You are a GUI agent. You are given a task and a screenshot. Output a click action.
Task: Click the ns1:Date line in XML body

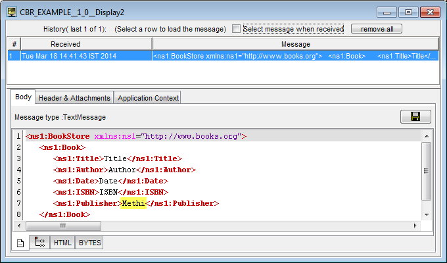[x=110, y=181]
